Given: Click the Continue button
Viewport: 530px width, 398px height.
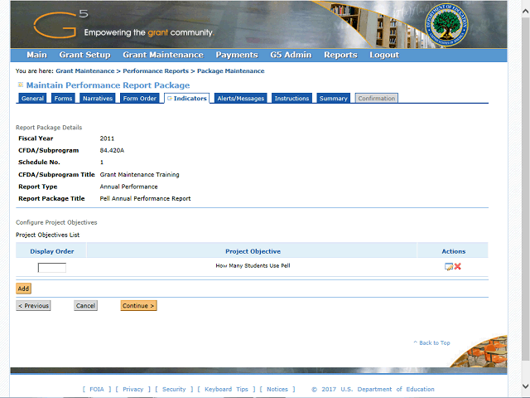Looking at the screenshot, I should coord(138,306).
